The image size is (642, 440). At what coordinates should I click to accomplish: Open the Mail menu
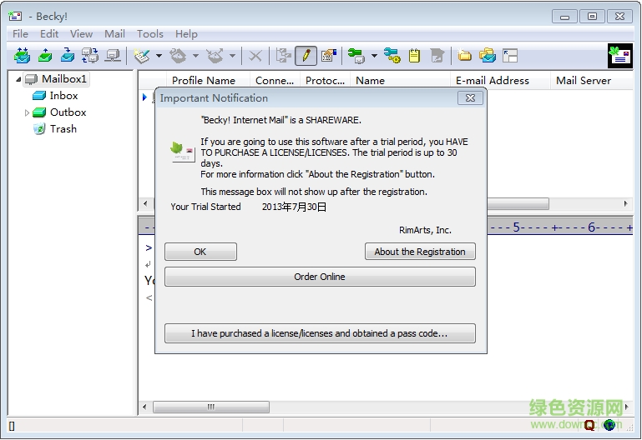[114, 33]
